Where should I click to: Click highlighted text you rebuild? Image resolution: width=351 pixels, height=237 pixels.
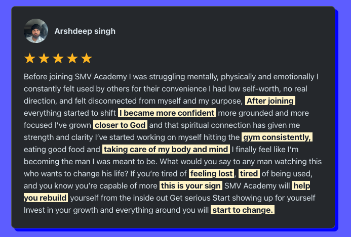(46, 198)
